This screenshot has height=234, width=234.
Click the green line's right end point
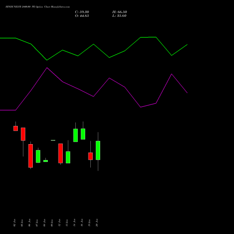(x=187, y=44)
